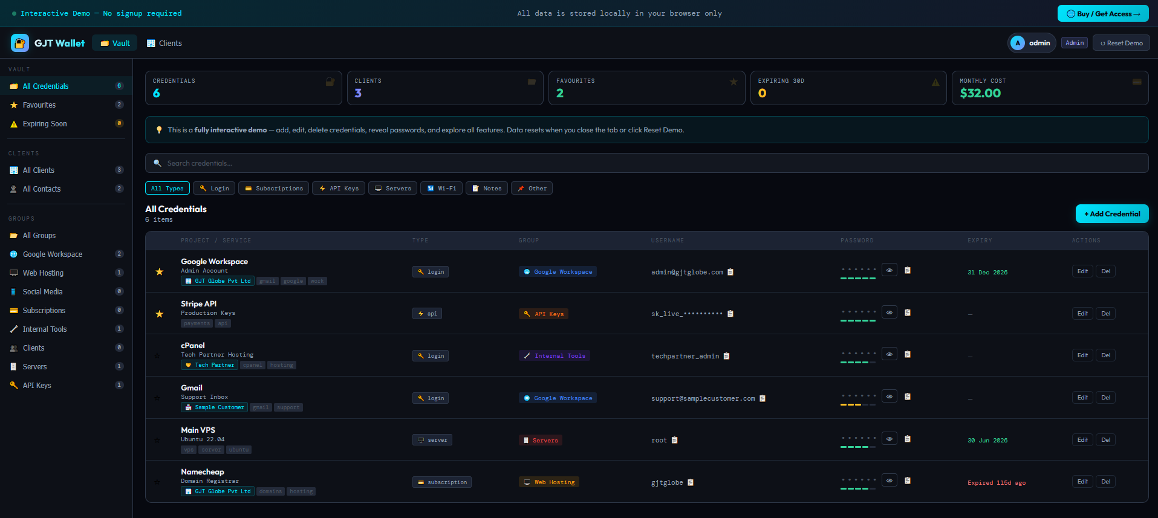Open Favourites in sidebar

tap(66, 105)
